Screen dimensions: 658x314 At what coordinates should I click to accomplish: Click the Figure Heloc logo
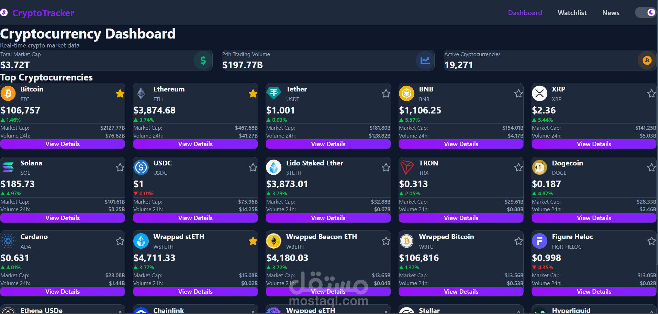point(539,241)
